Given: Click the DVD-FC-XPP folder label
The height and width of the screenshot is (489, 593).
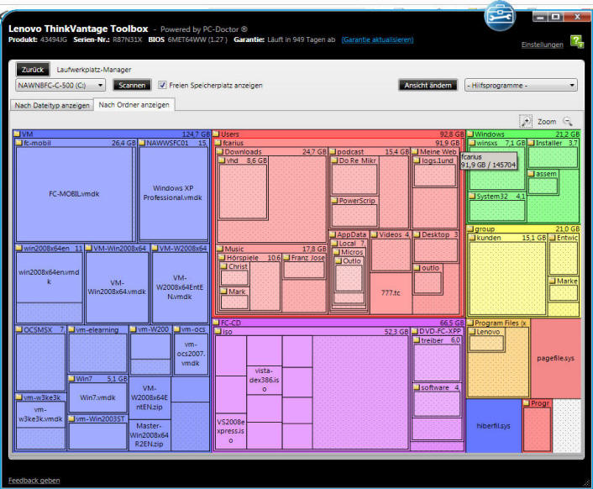Looking at the screenshot, I should (x=440, y=331).
